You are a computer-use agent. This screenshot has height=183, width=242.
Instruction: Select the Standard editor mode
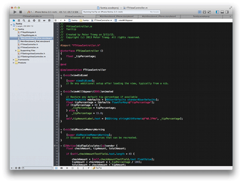(200, 12)
